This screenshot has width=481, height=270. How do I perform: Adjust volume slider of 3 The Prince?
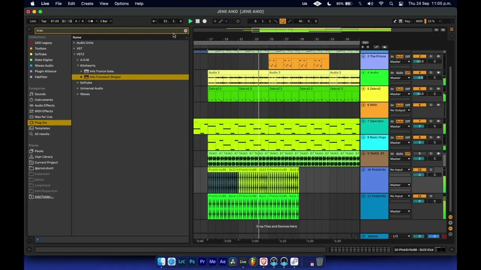[x=419, y=61]
